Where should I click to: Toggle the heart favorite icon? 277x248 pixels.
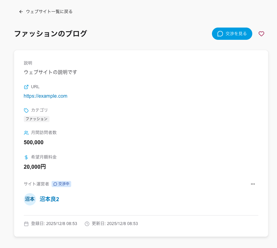pos(261,34)
